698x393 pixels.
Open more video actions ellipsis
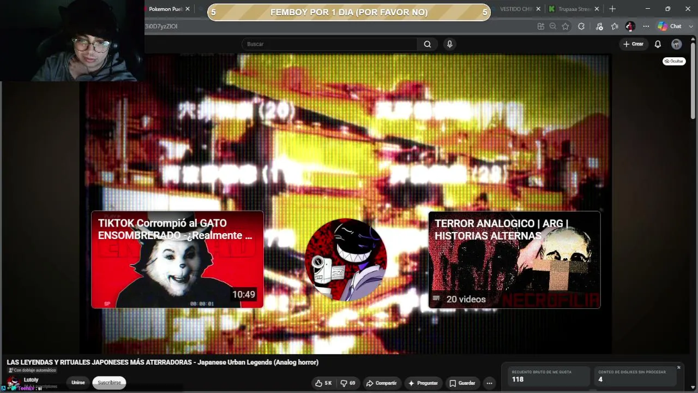coord(489,383)
